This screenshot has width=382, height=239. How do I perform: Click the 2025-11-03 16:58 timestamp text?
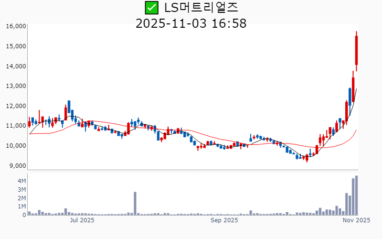tap(191, 23)
